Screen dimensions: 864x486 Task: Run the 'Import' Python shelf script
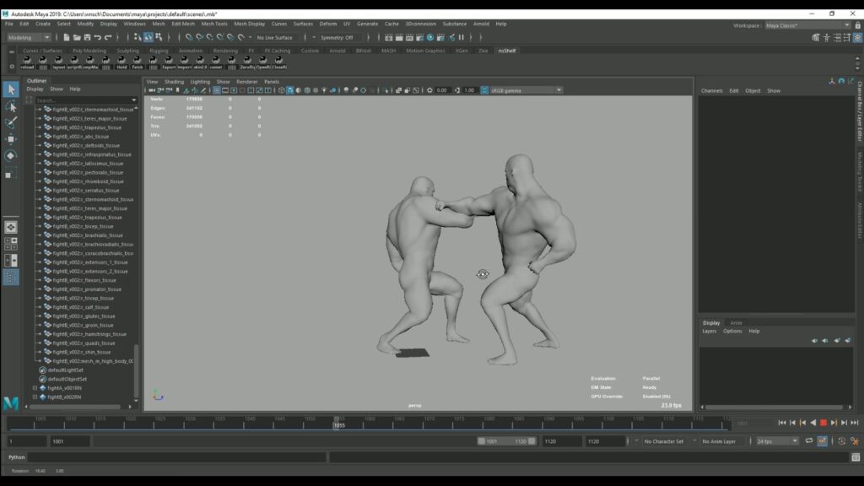click(184, 62)
